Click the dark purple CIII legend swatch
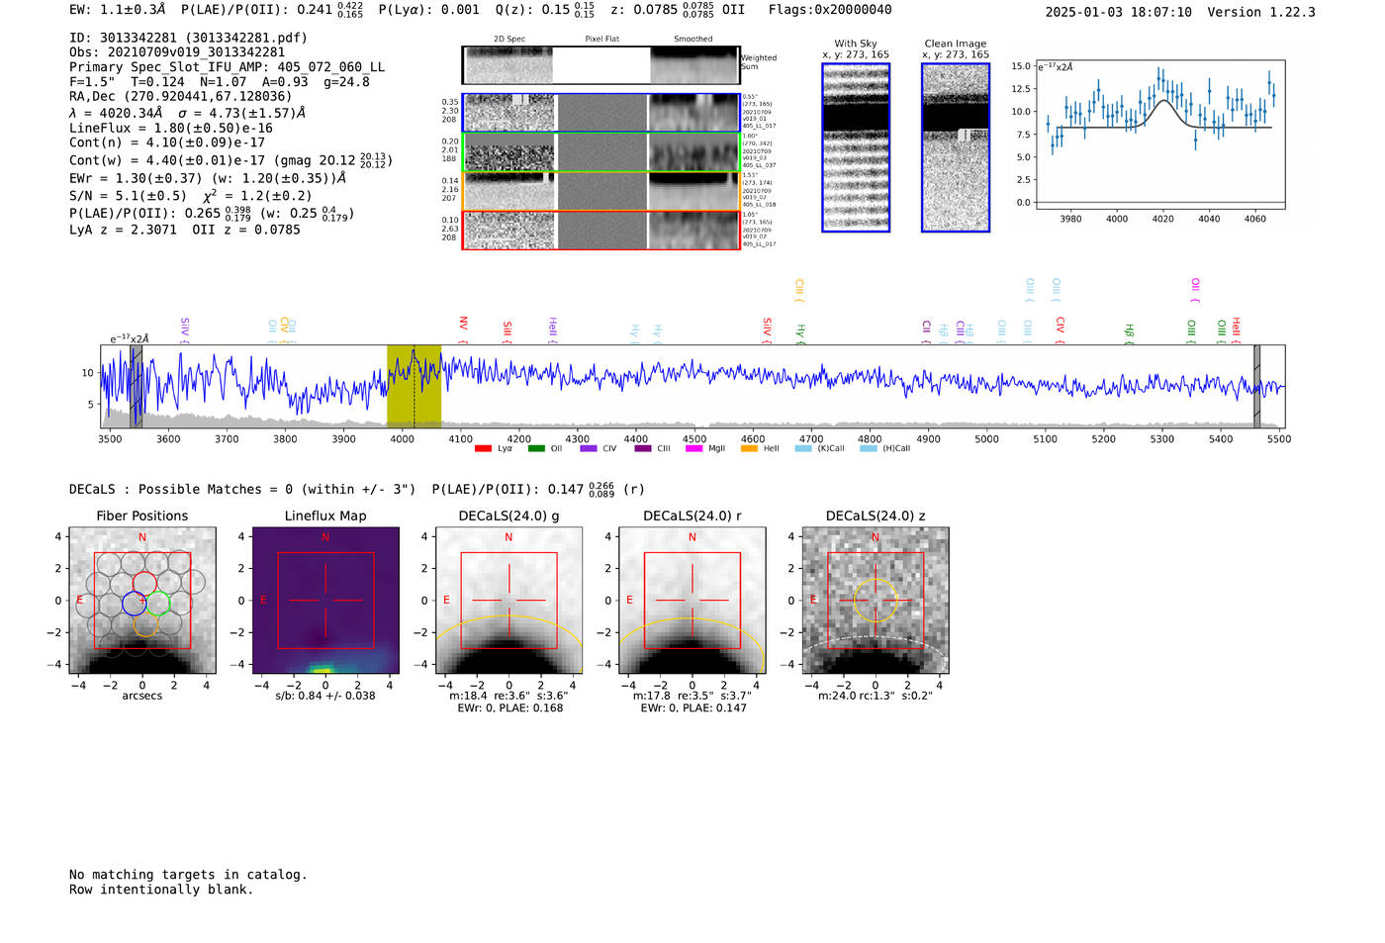 tap(643, 449)
